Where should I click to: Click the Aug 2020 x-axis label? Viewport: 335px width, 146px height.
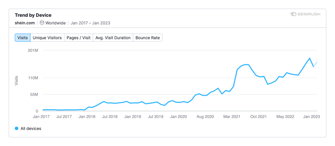206,117
